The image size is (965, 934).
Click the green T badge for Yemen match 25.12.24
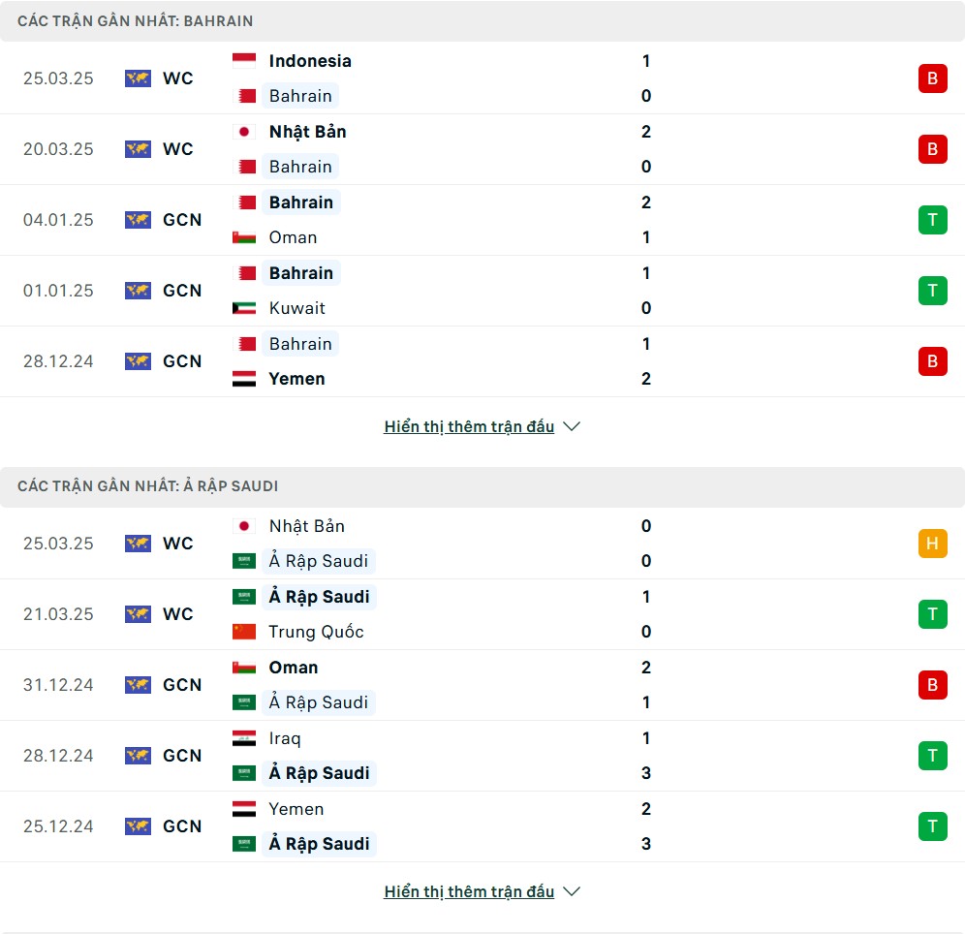pos(932,826)
